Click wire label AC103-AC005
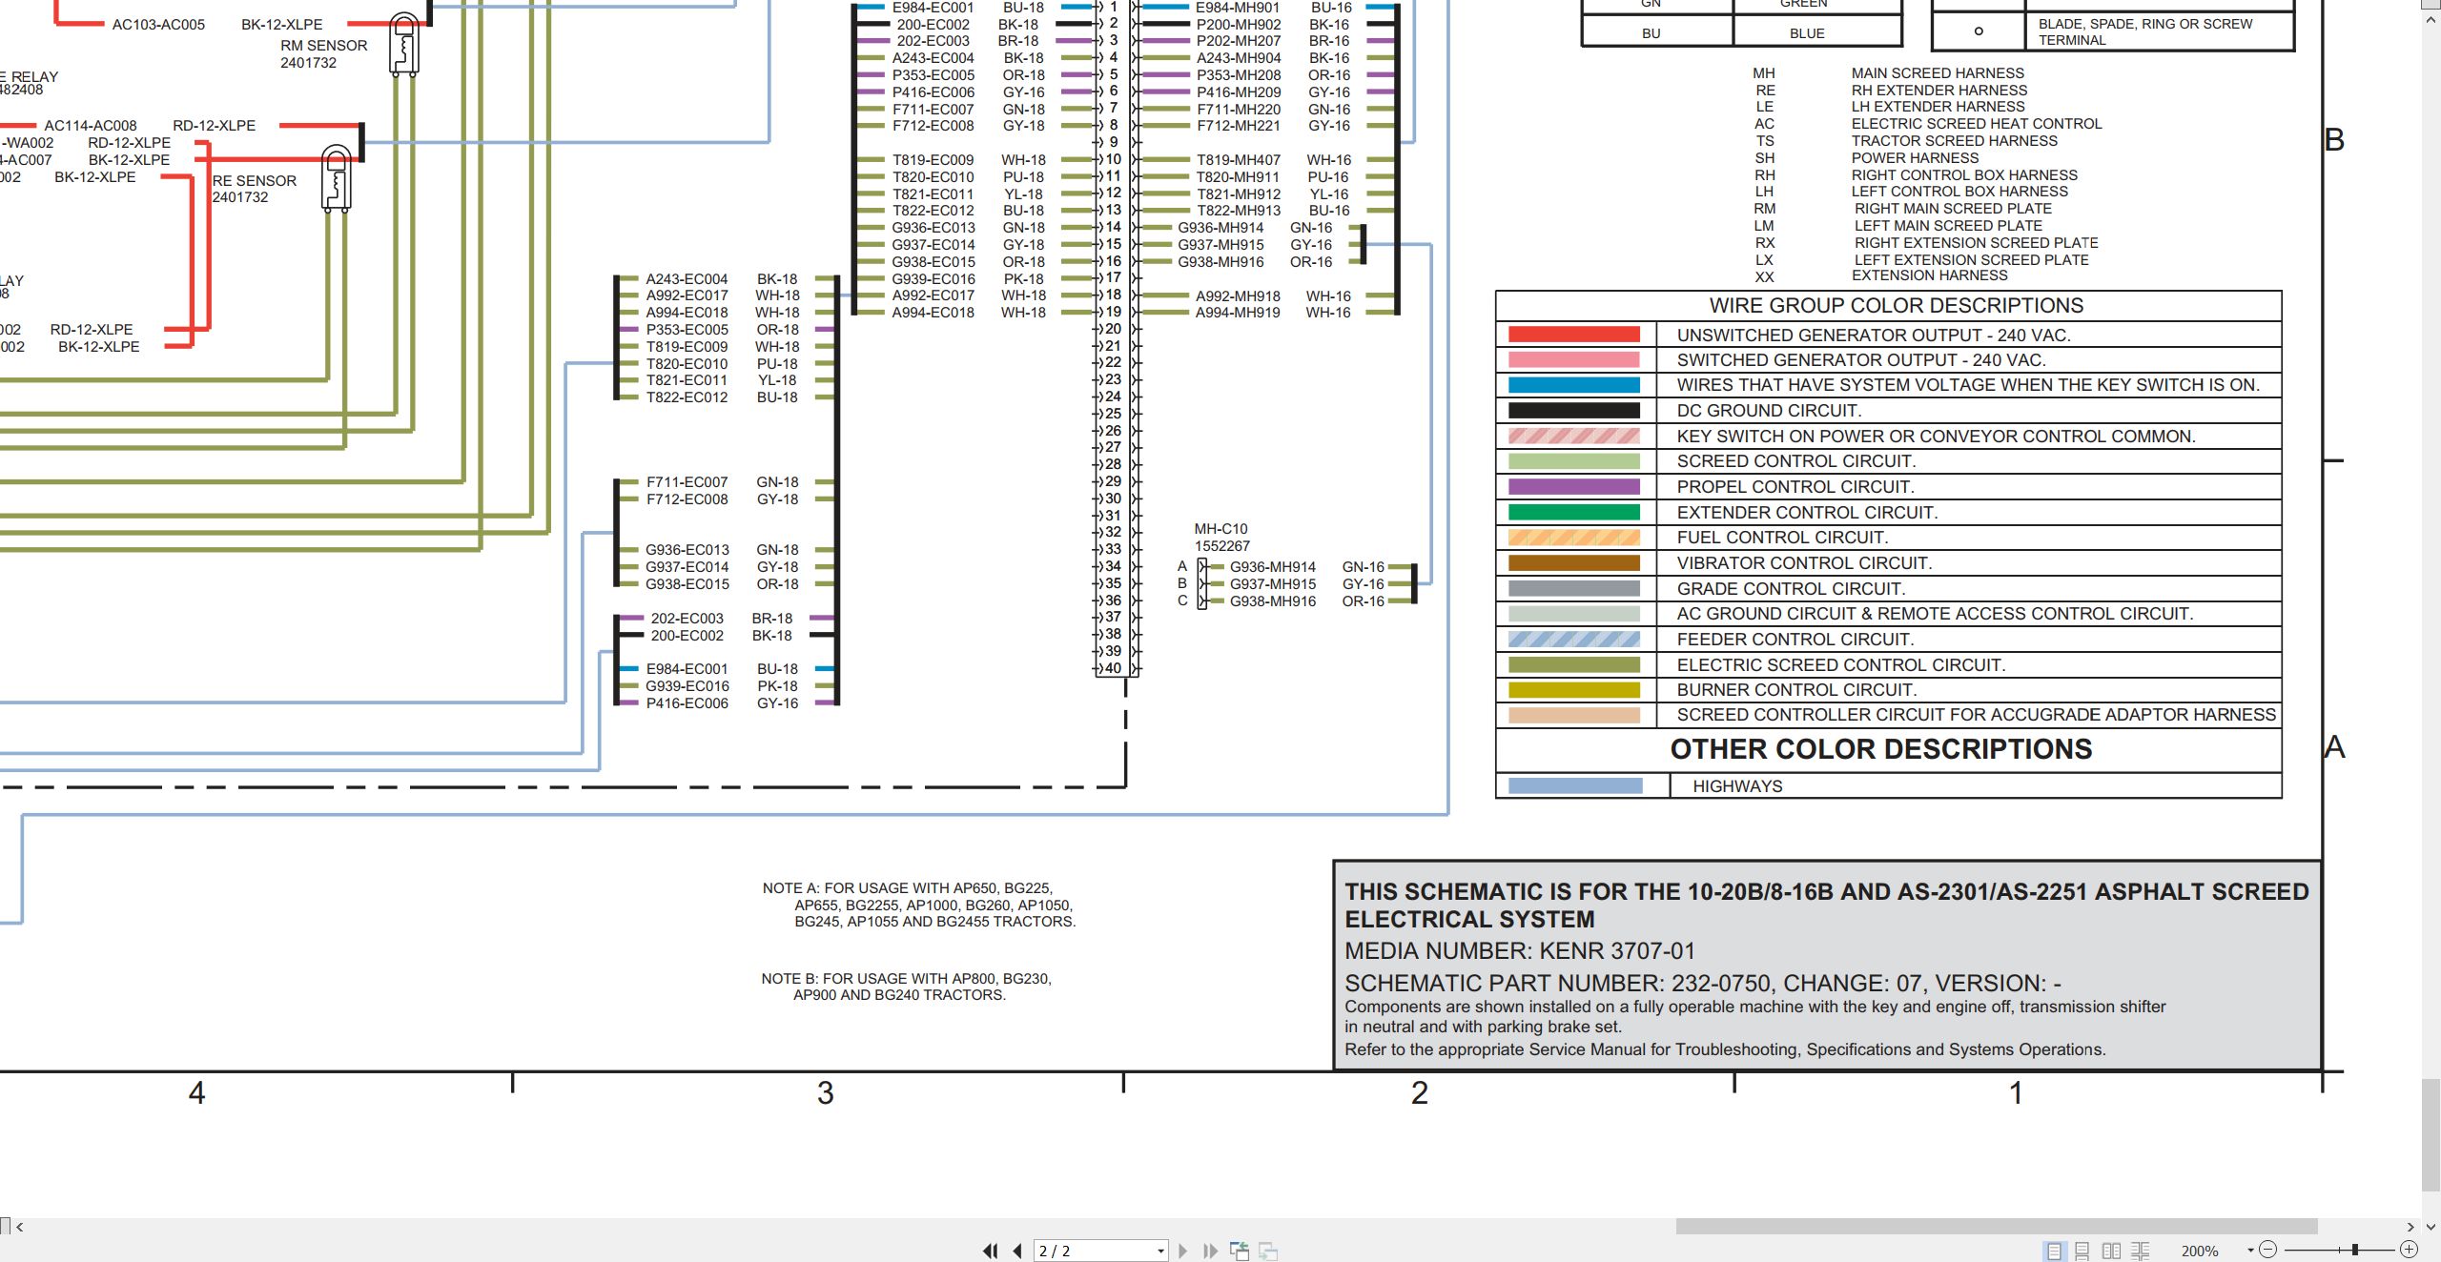2441x1262 pixels. click(x=158, y=25)
